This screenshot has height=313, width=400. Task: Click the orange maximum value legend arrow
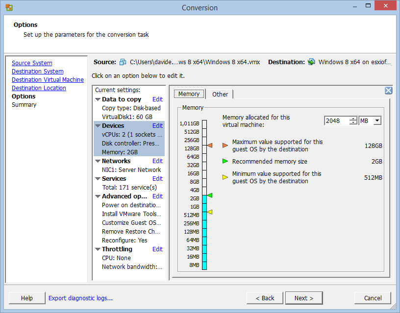click(x=225, y=145)
